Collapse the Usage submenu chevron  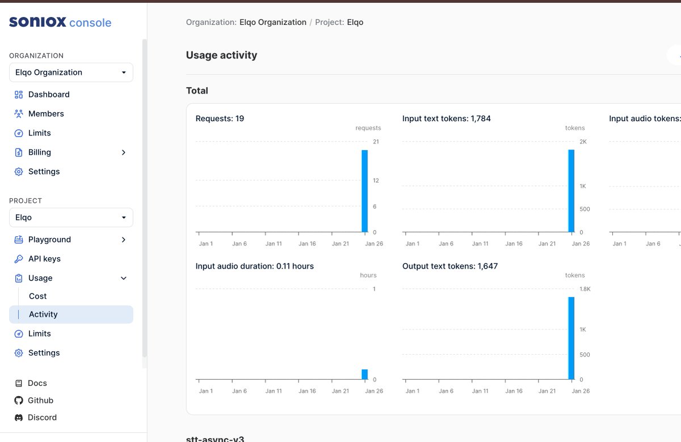(x=124, y=278)
